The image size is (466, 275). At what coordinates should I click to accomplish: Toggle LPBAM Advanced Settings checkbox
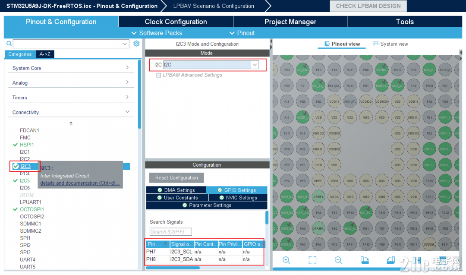point(159,75)
